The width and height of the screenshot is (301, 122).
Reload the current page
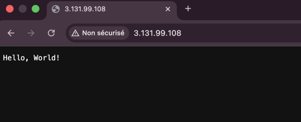point(51,33)
